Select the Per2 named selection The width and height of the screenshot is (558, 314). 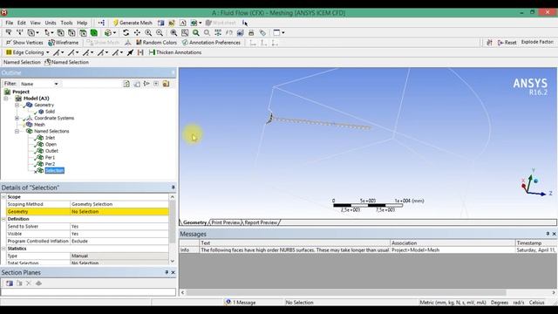click(x=50, y=164)
